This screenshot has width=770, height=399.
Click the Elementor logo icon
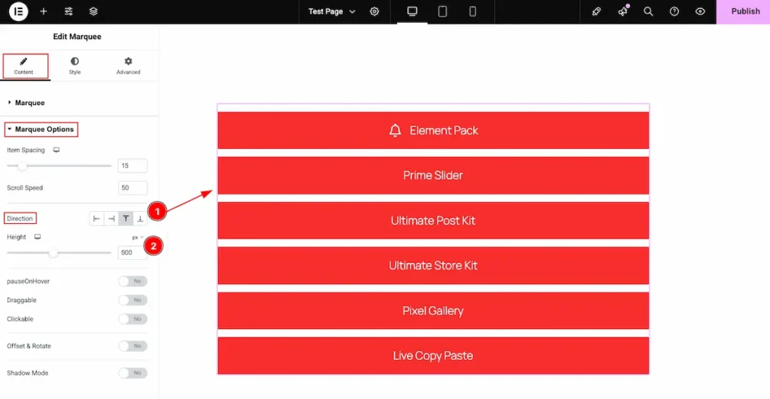coord(18,11)
